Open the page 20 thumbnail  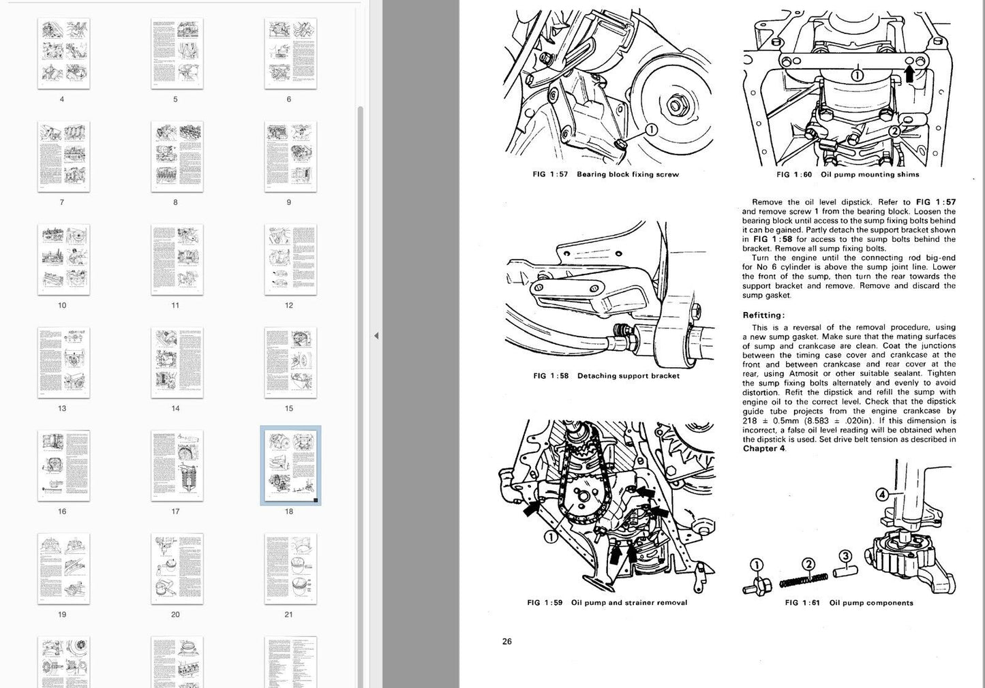point(177,569)
